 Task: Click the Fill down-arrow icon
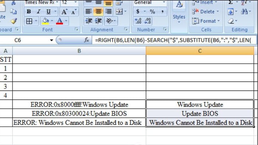point(231,12)
